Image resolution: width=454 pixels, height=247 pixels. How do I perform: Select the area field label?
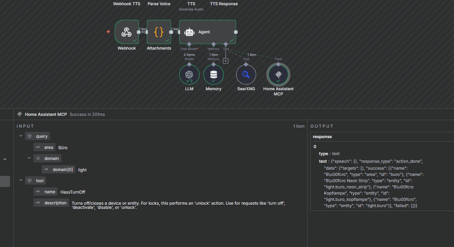[x=44, y=148]
